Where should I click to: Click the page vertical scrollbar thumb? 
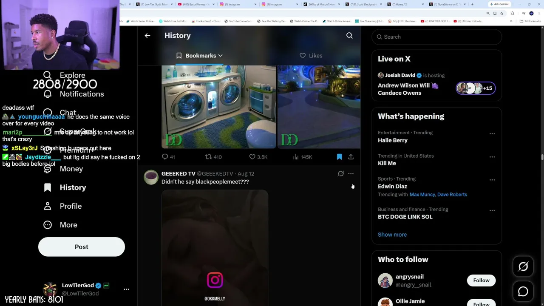pyautogui.click(x=542, y=157)
